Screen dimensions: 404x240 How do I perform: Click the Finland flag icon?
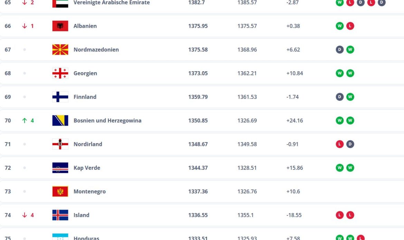pyautogui.click(x=60, y=97)
